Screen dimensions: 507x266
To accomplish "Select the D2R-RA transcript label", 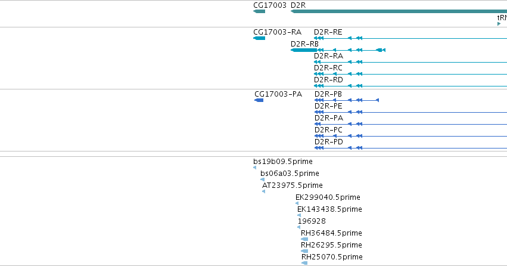I will [328, 56].
